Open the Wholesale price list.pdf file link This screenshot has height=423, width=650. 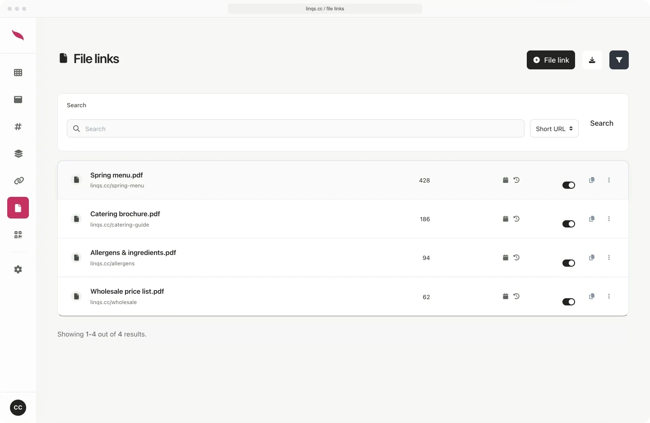(x=127, y=291)
